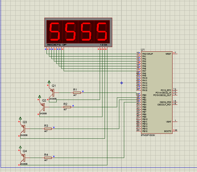Click the R3 reference label
Image resolution: width=197 pixels, height=172 pixels.
46,126
